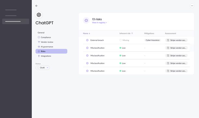The image size is (199, 118).
Task: Click the Cyber insurance mitigation tag
Action: [x=153, y=40]
